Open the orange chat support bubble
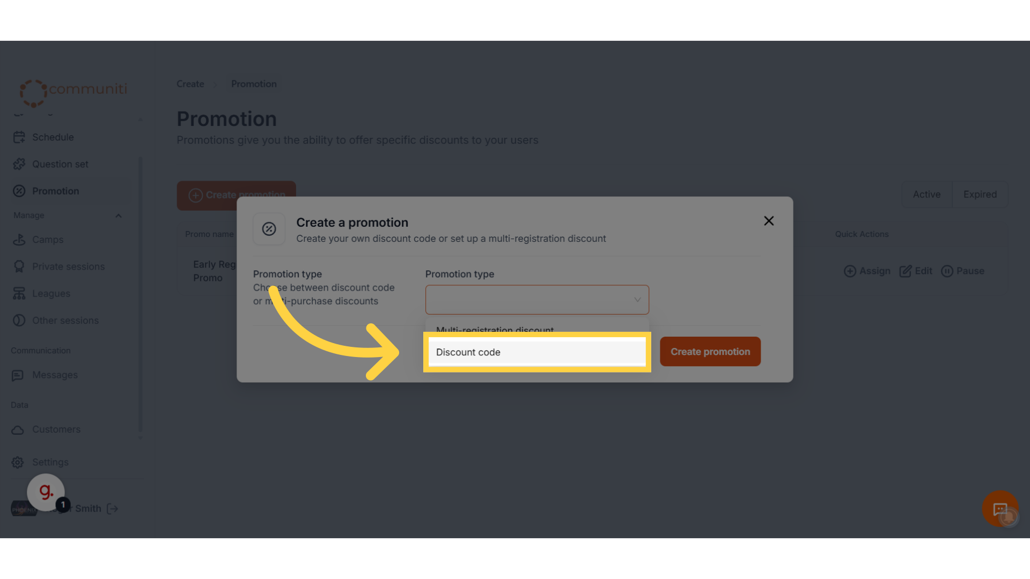The height and width of the screenshot is (579, 1030). tap(1000, 509)
